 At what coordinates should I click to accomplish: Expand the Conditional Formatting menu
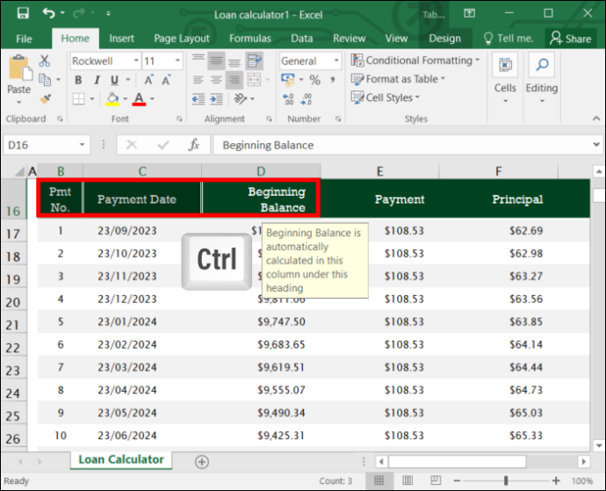point(415,61)
